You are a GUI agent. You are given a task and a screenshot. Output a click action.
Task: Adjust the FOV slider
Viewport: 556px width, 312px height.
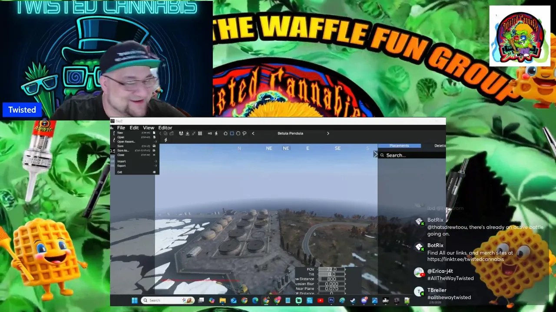pos(332,270)
